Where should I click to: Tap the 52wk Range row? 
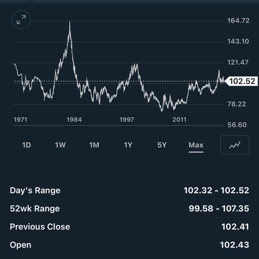click(x=129, y=208)
